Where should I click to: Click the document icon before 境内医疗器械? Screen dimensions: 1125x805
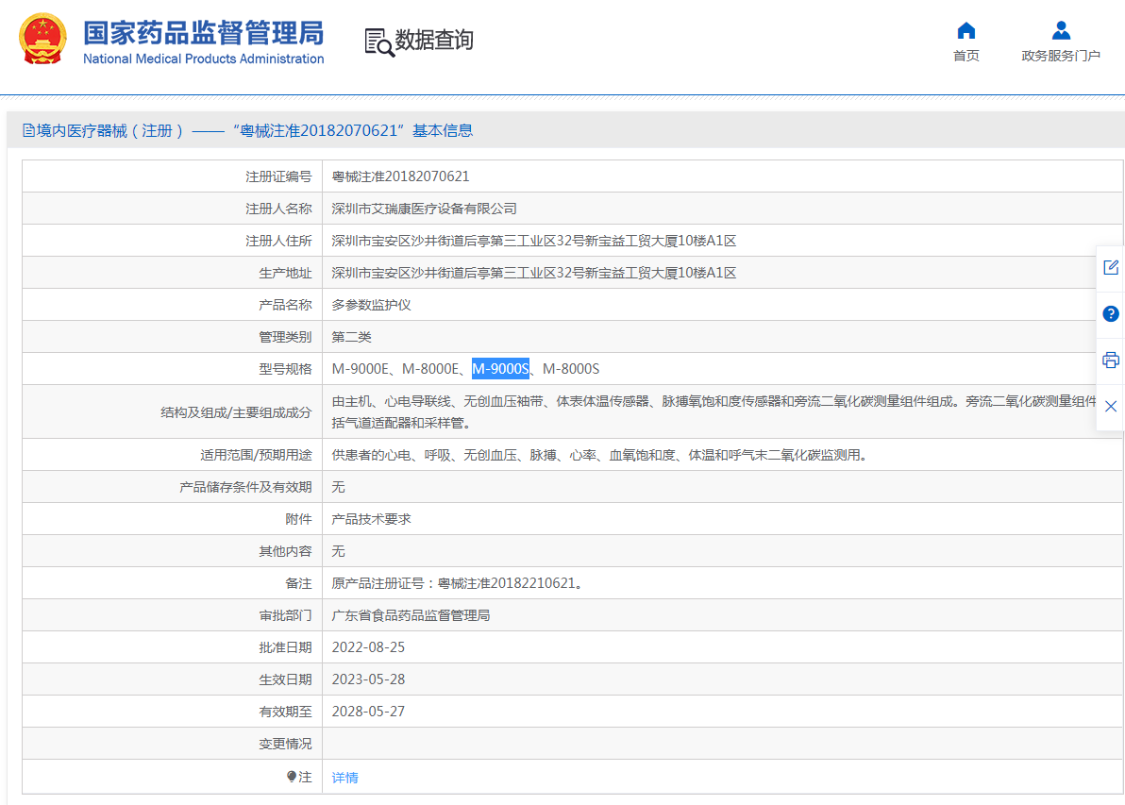pos(28,131)
